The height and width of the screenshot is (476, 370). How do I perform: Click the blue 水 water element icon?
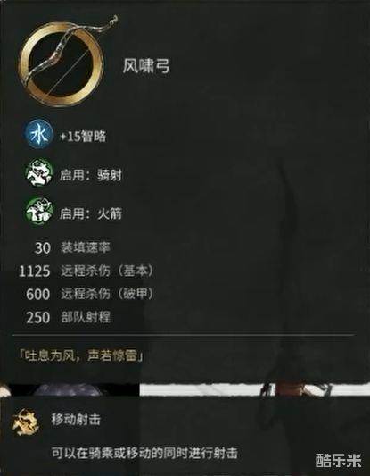(x=39, y=136)
